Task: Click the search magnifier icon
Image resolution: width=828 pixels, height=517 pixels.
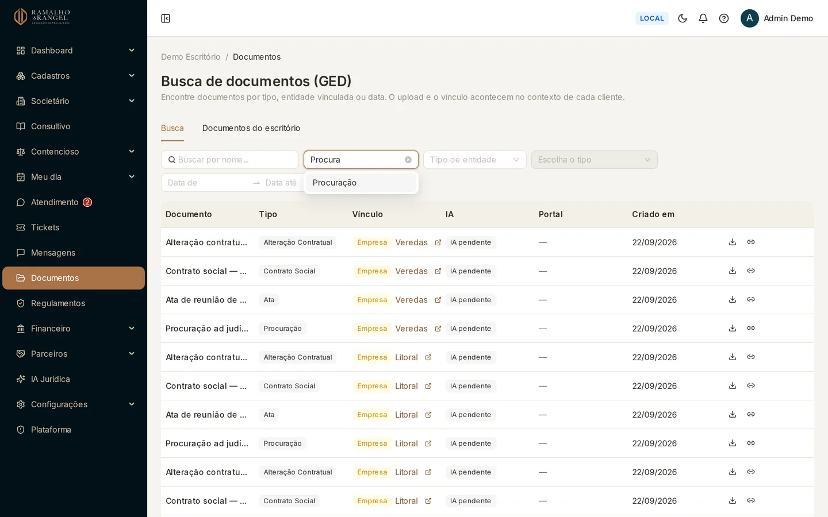Action: click(172, 160)
